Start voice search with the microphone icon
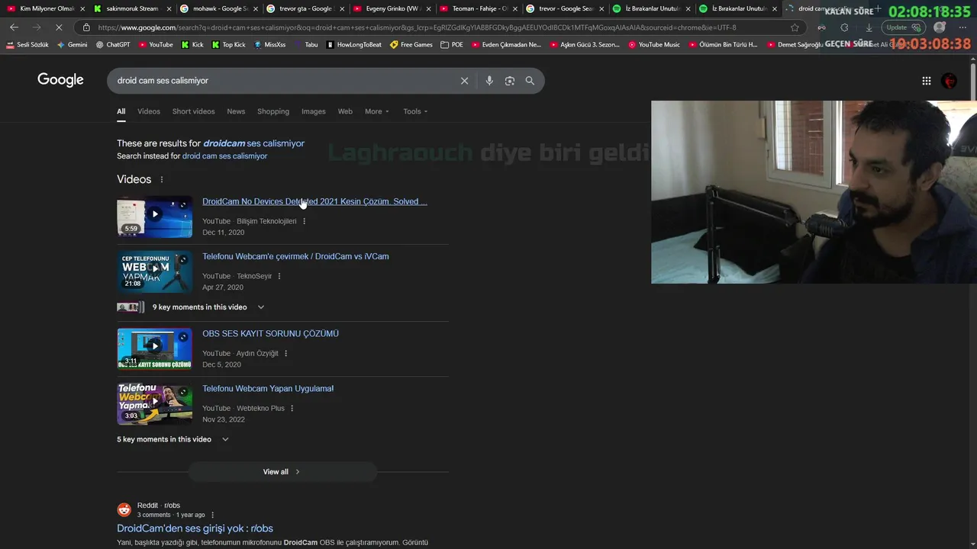This screenshot has height=549, width=977. 489,81
